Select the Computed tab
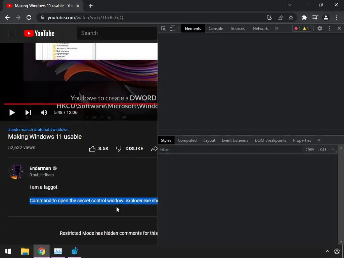This screenshot has height=258, width=344. pyautogui.click(x=187, y=140)
